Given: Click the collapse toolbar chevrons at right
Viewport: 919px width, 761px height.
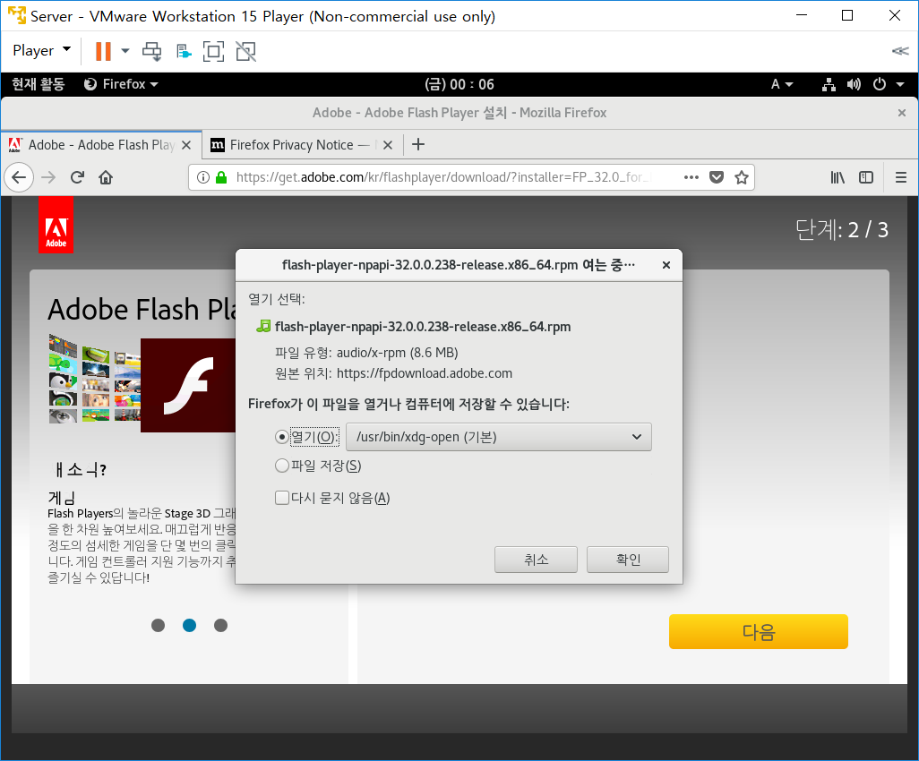Looking at the screenshot, I should [899, 51].
